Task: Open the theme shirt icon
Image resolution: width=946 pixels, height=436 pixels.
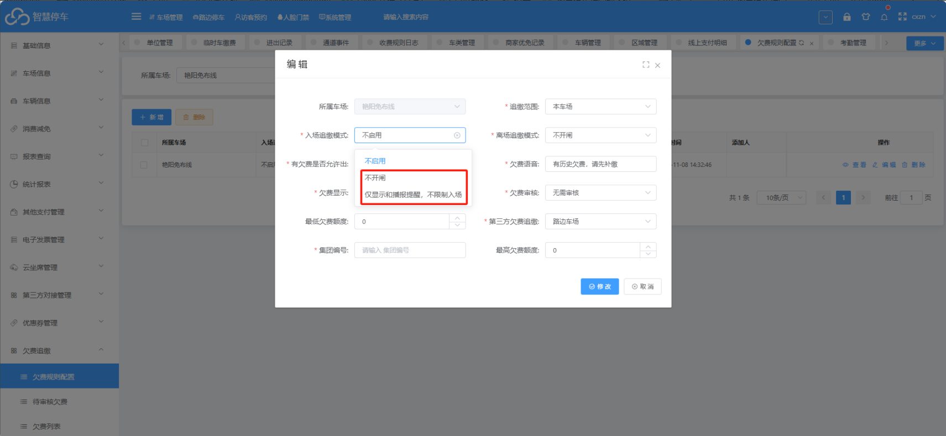Action: pos(865,17)
